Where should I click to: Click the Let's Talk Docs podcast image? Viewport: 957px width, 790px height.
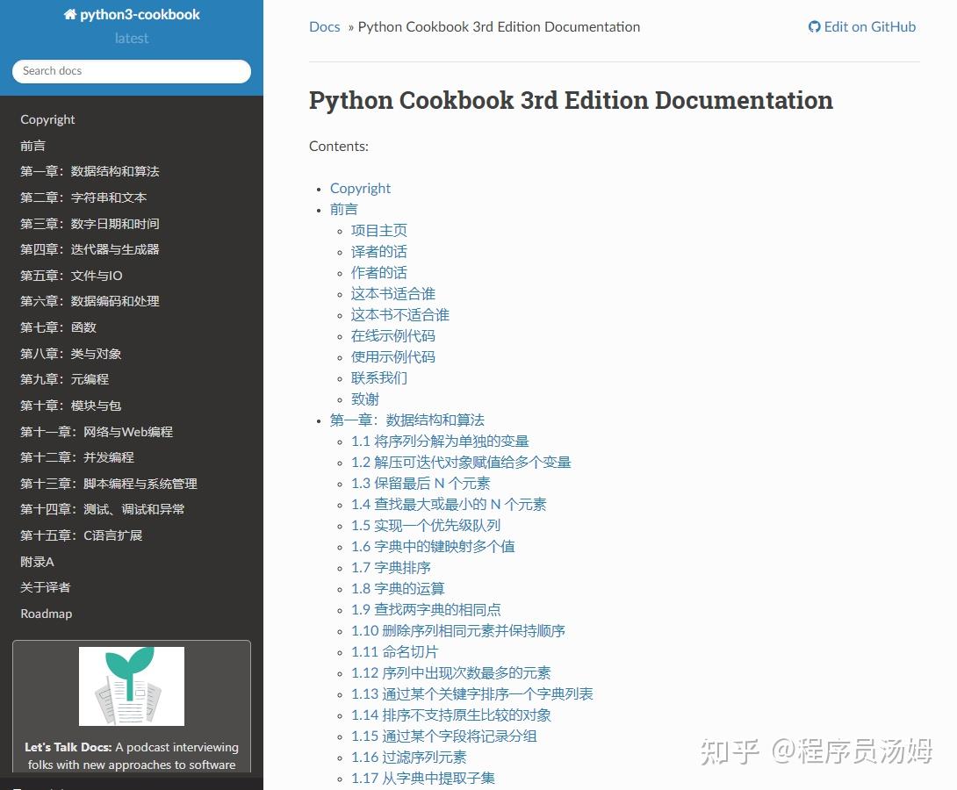coord(131,686)
